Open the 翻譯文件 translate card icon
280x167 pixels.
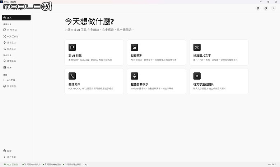[72, 76]
